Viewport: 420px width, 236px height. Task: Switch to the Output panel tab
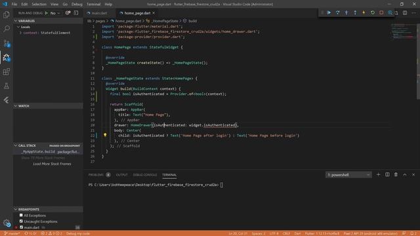(121, 175)
